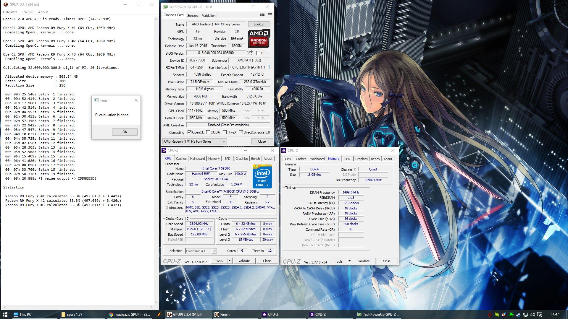
Task: Open the Steam tray icon
Action: [518, 315]
